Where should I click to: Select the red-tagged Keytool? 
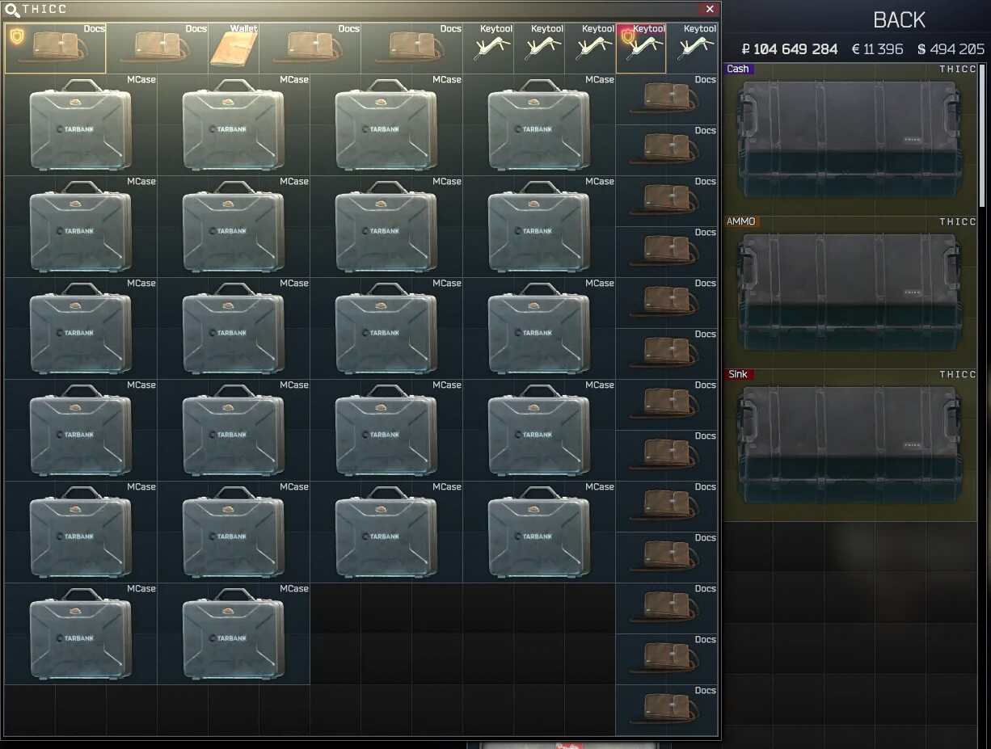(x=641, y=48)
